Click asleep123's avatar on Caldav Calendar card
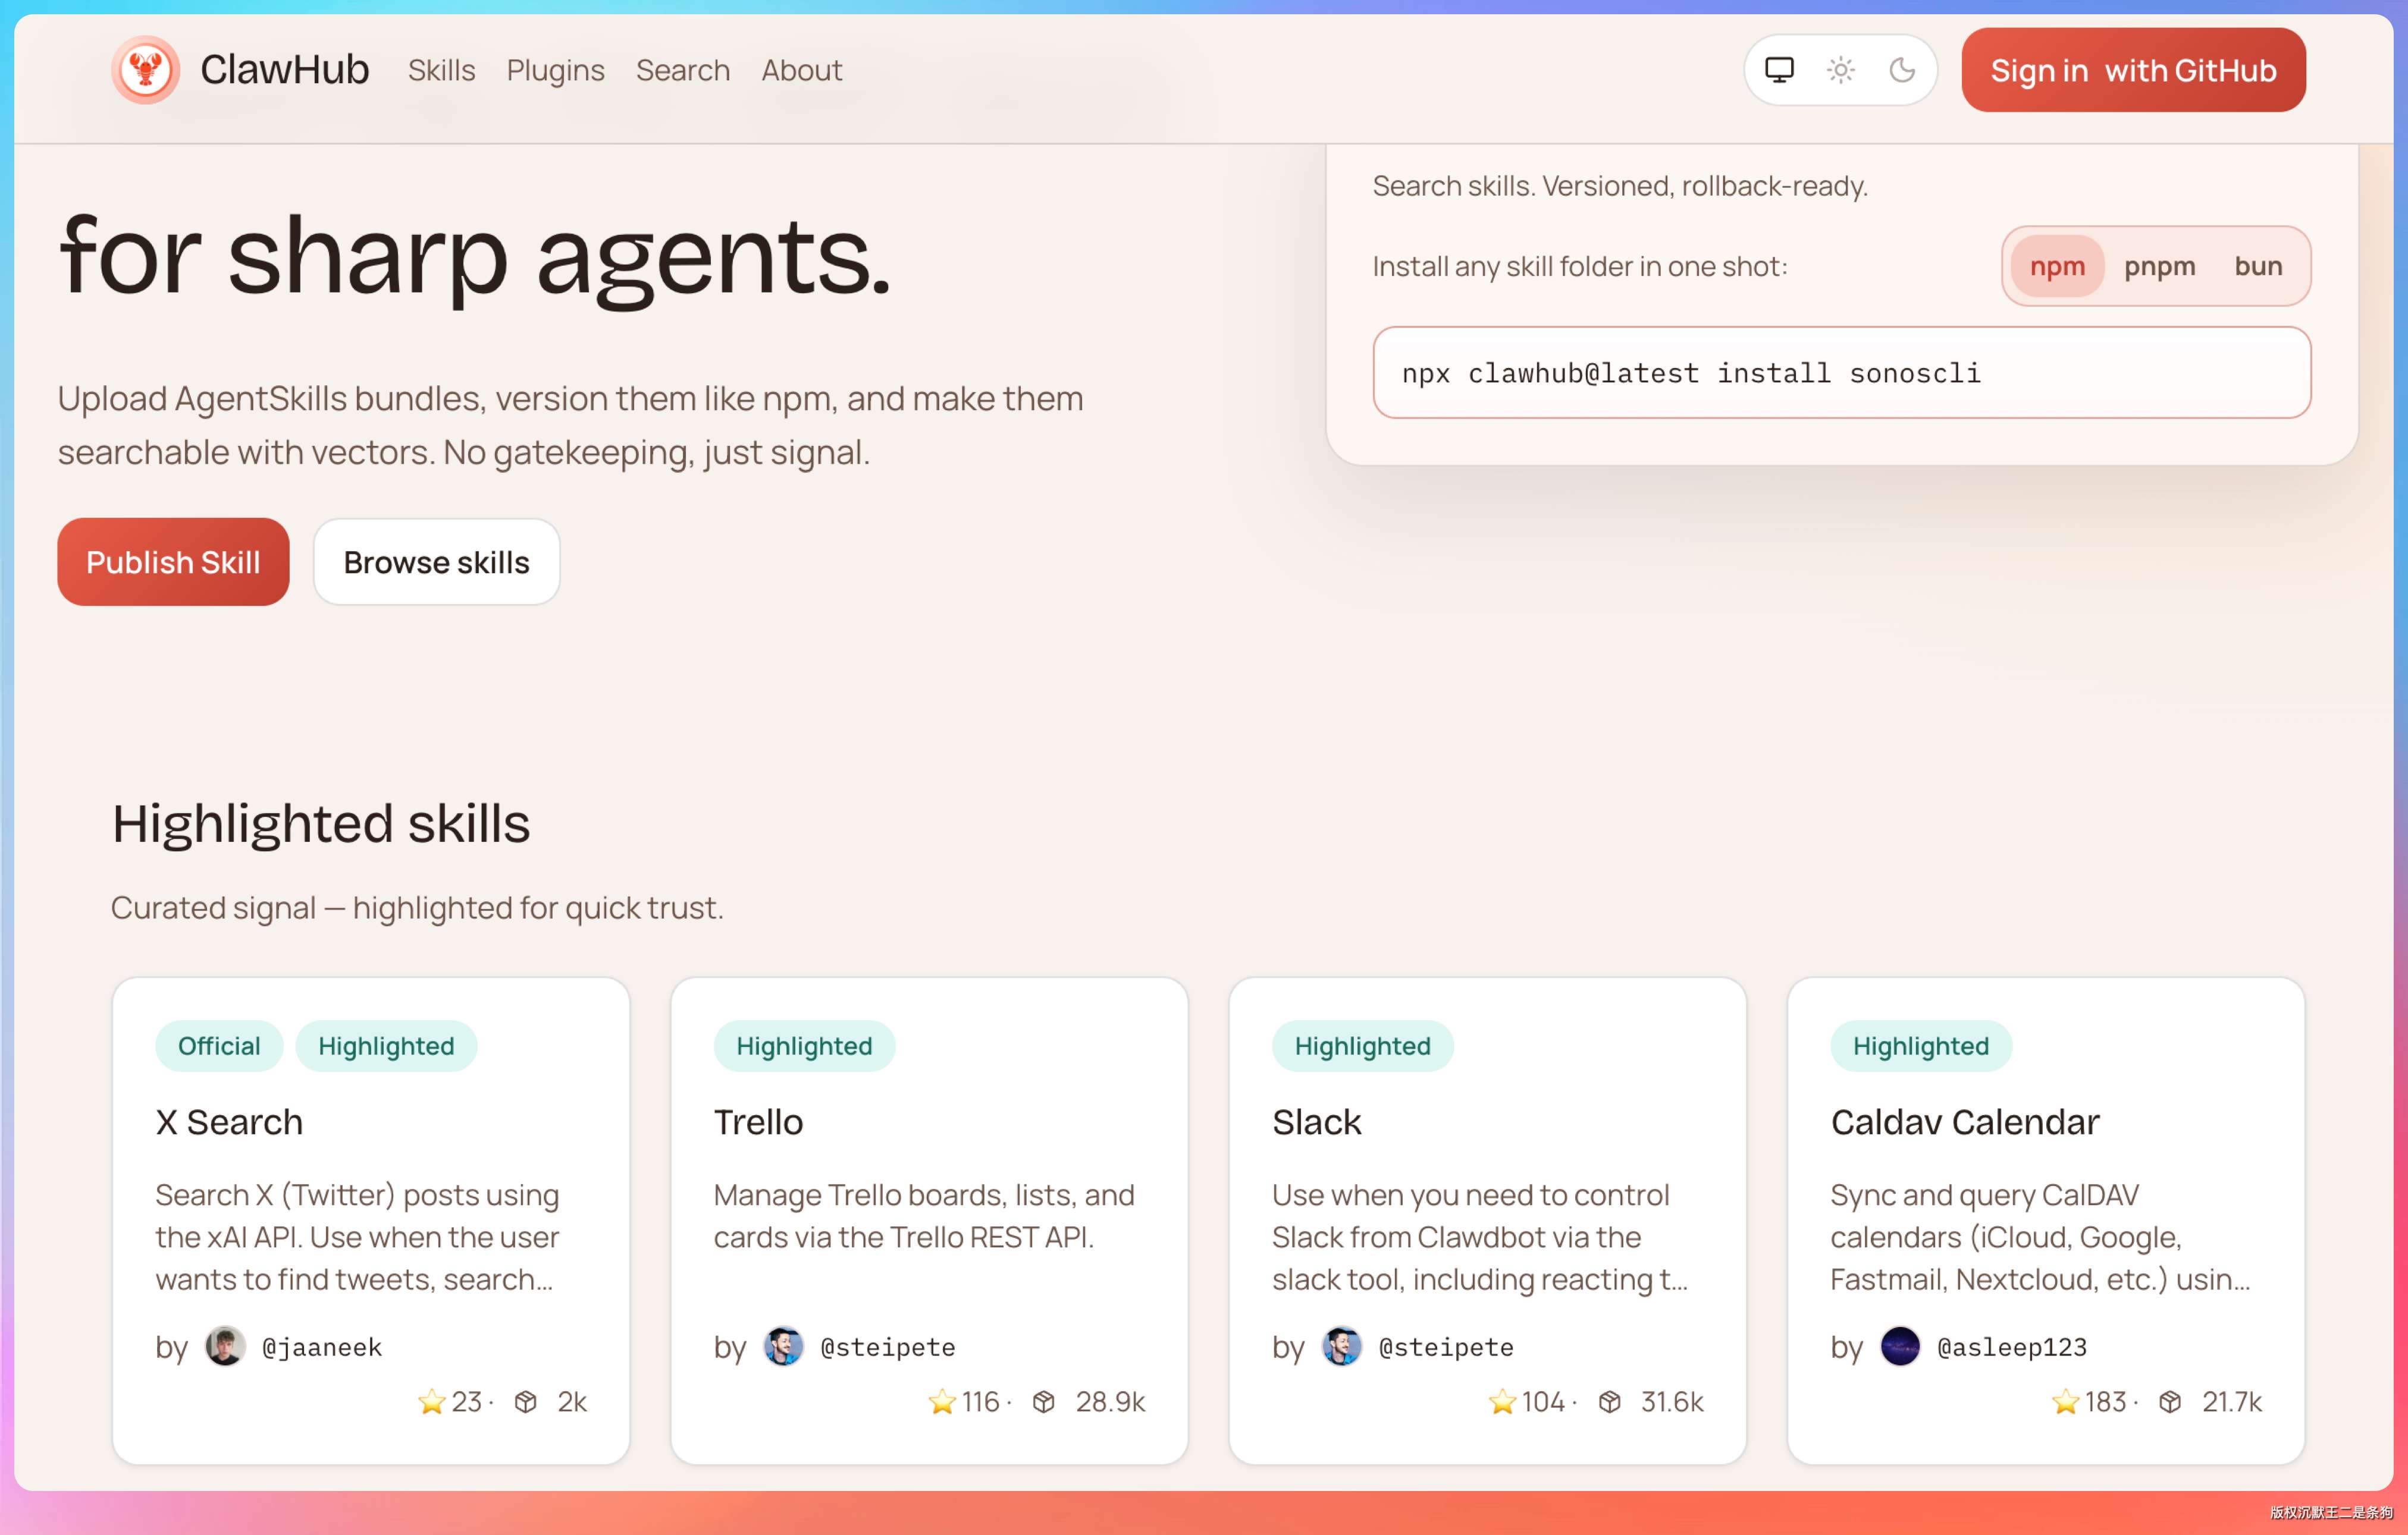 (x=1900, y=1346)
